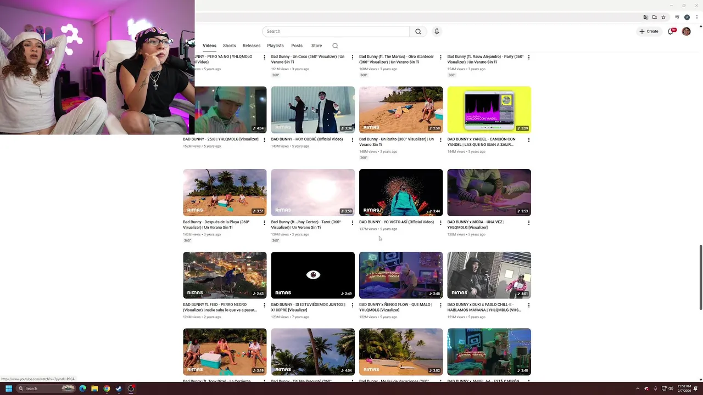Click the install app icon in address bar
This screenshot has width=703, height=395.
[655, 17]
